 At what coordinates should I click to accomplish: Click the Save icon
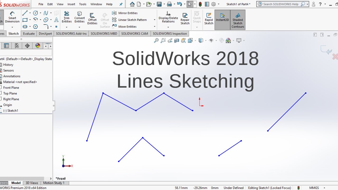point(159,4)
